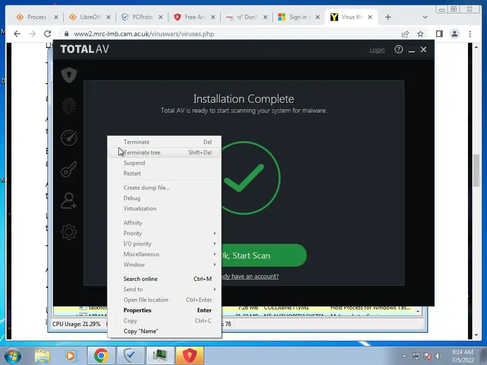Screen dimensions: 487x365
Task: Click the Windows Start orb
Action: 13,355
